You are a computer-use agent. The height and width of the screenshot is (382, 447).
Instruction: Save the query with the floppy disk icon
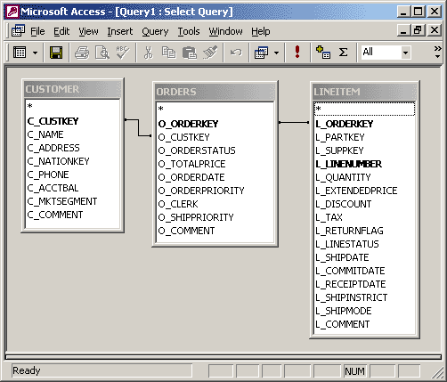(56, 53)
